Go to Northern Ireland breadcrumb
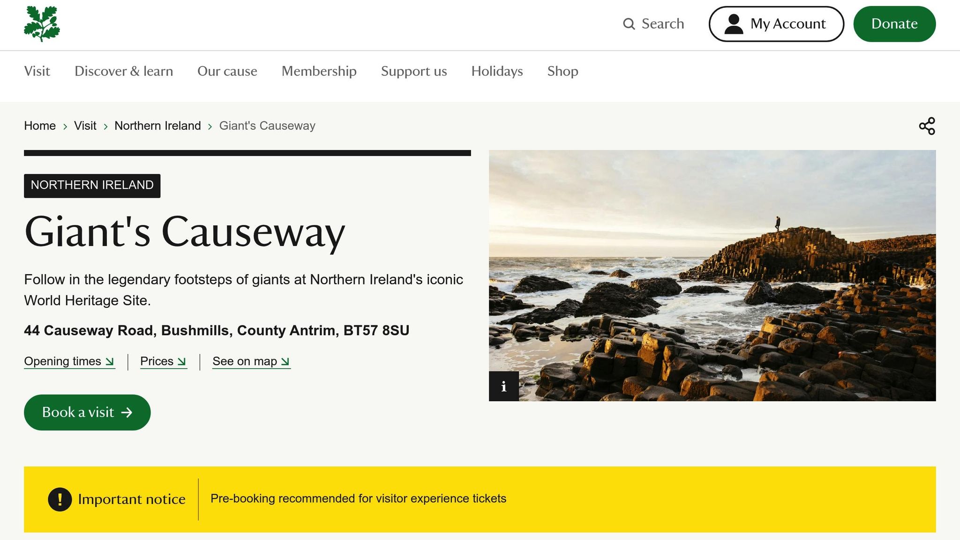Viewport: 960px width, 540px height. coord(157,126)
